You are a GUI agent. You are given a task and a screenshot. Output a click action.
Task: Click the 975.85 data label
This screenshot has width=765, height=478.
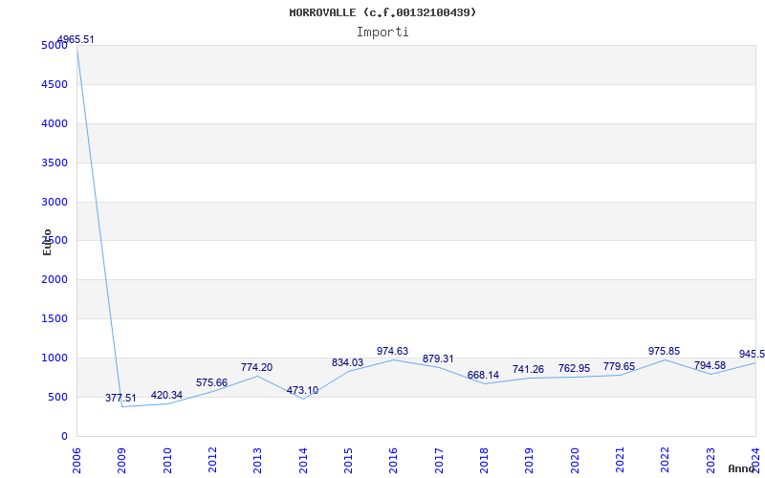pyautogui.click(x=664, y=351)
